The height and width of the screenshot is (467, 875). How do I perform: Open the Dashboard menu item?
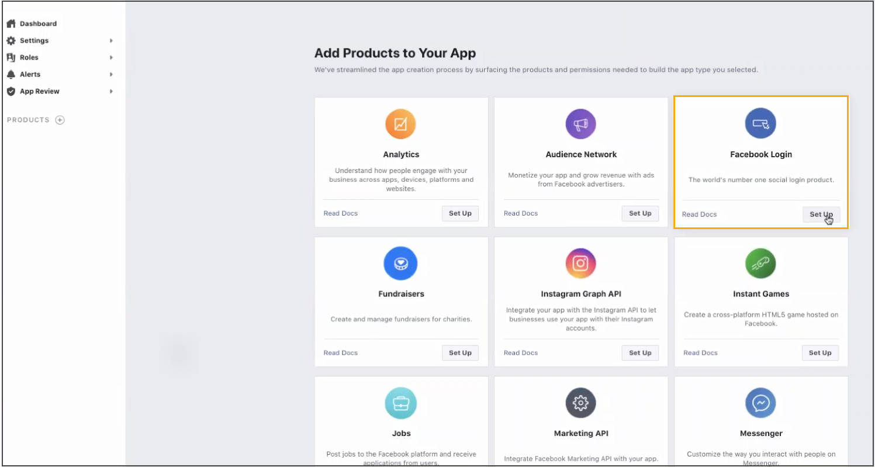point(38,23)
